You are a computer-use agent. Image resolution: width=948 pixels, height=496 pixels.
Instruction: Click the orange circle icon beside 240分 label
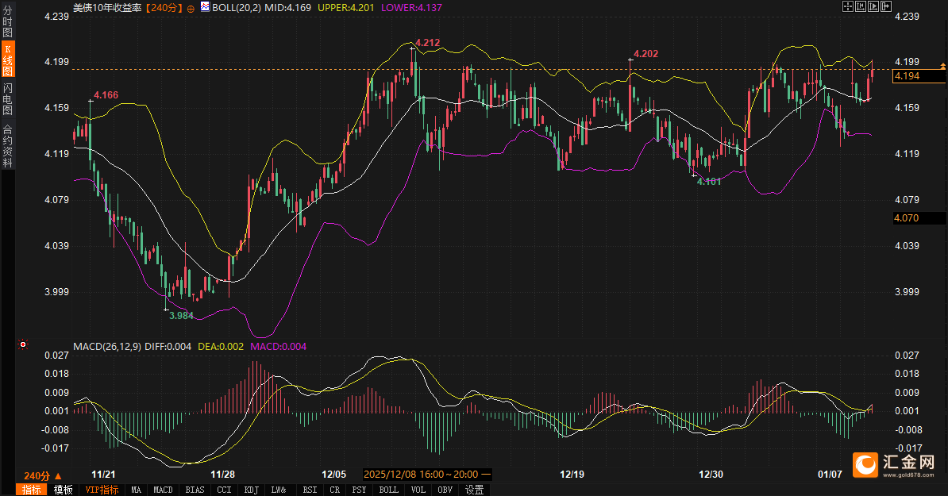(190, 6)
